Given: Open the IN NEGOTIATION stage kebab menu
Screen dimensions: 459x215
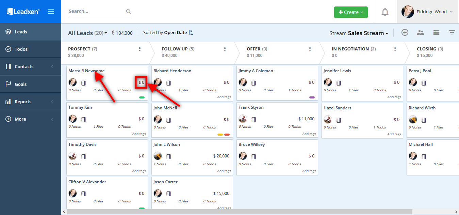Looking at the screenshot, I should click(x=395, y=49).
